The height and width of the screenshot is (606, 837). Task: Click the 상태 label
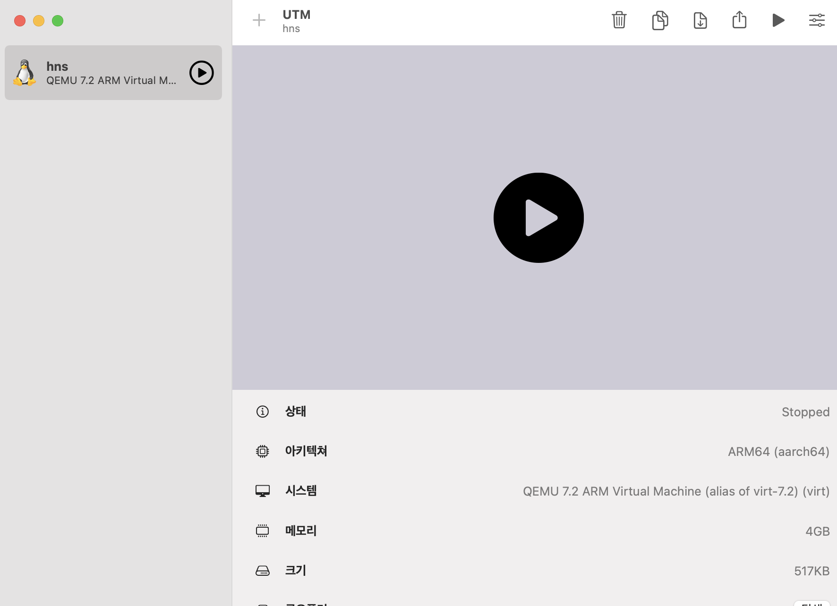click(296, 412)
